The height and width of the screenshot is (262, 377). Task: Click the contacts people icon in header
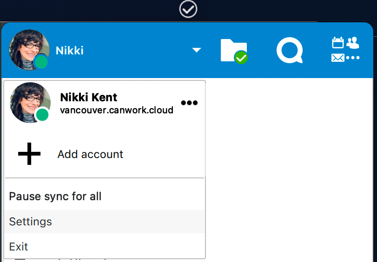pos(353,43)
